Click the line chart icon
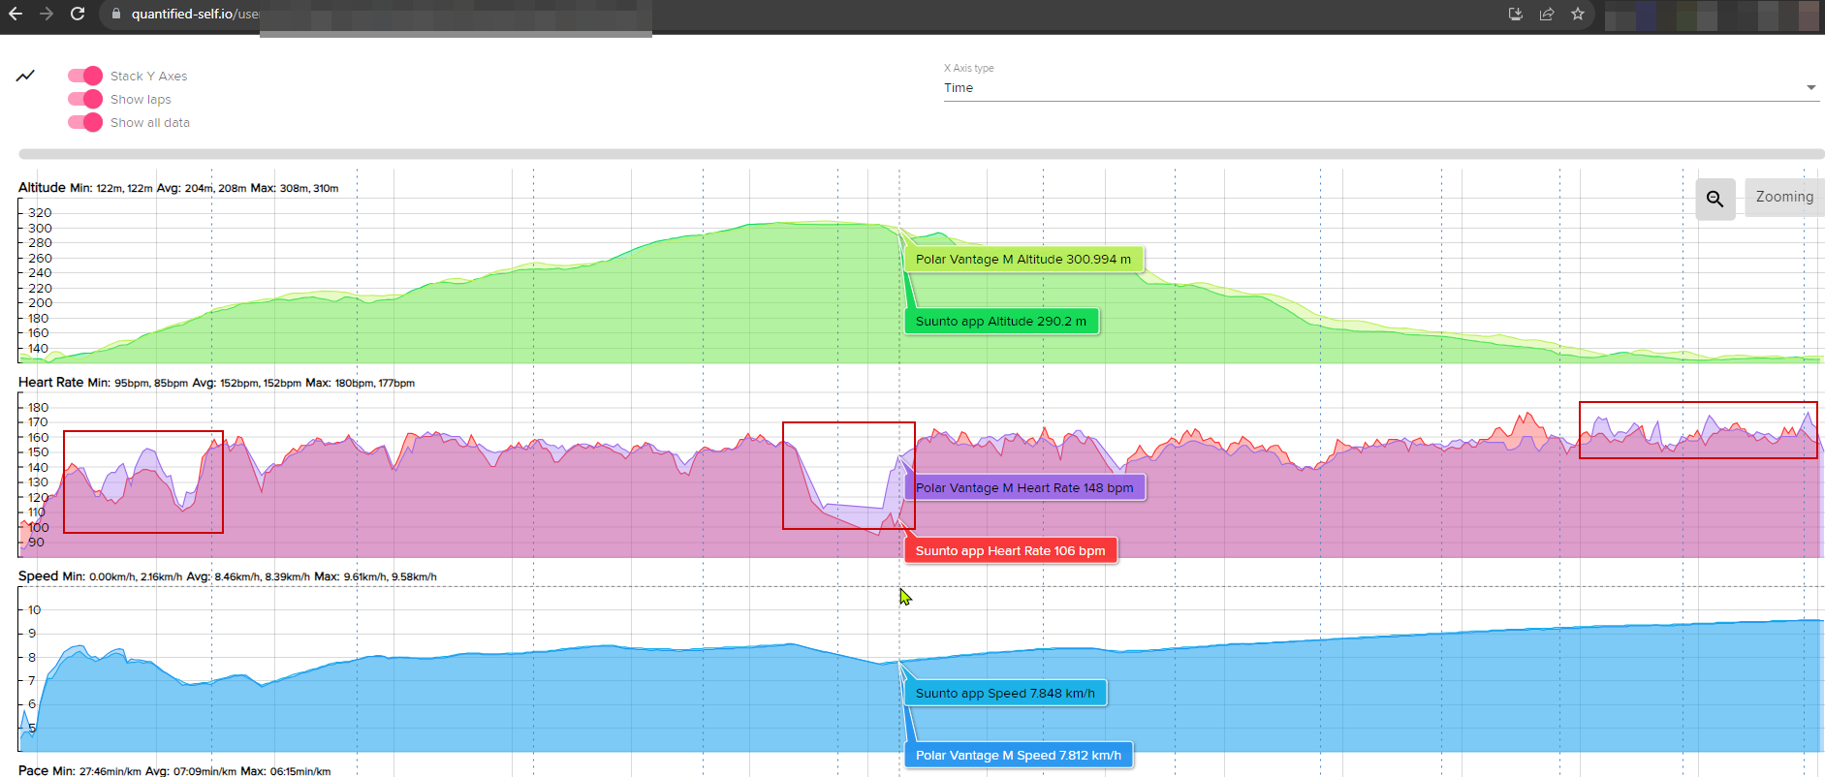 click(26, 76)
